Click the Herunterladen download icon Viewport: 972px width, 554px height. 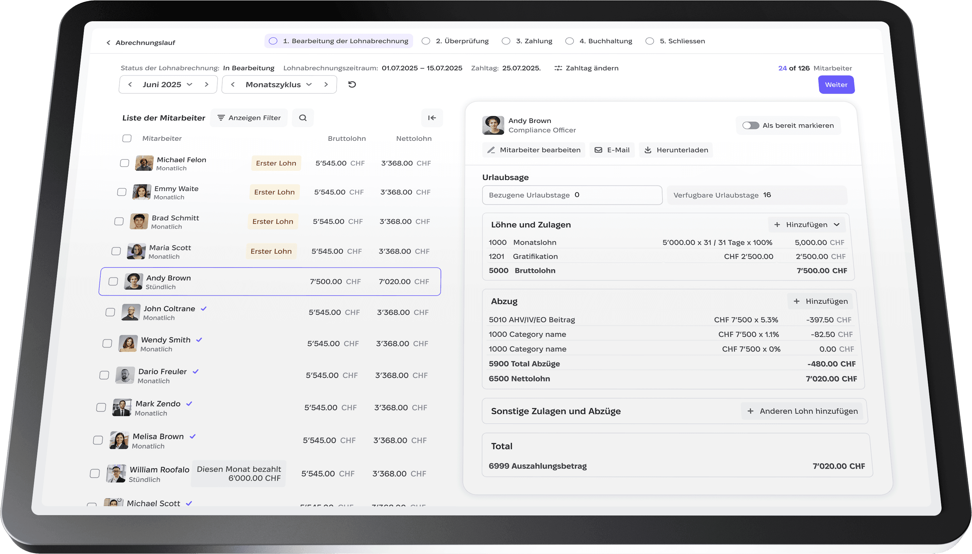(648, 150)
